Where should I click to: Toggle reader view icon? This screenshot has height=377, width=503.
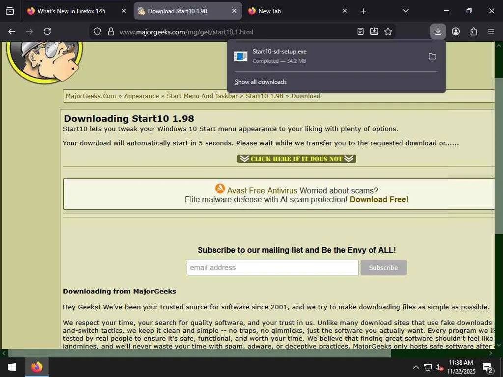[x=361, y=31]
